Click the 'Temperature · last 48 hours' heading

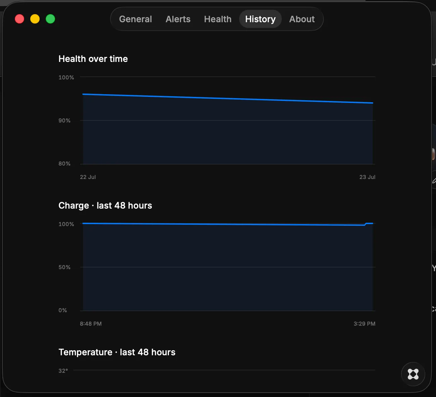tap(117, 352)
